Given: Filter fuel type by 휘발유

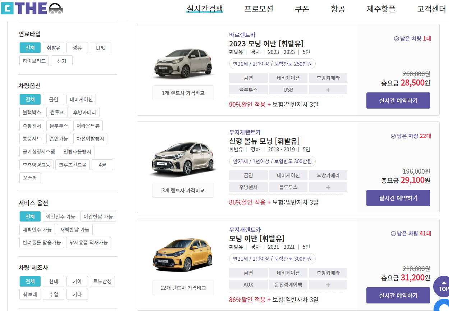Looking at the screenshot, I should (54, 47).
